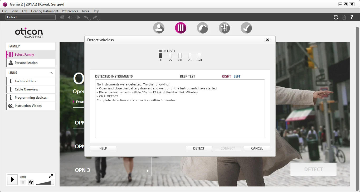Screen dimensions: 360x192
Task: Open Programming devices link
Action: [31, 98]
